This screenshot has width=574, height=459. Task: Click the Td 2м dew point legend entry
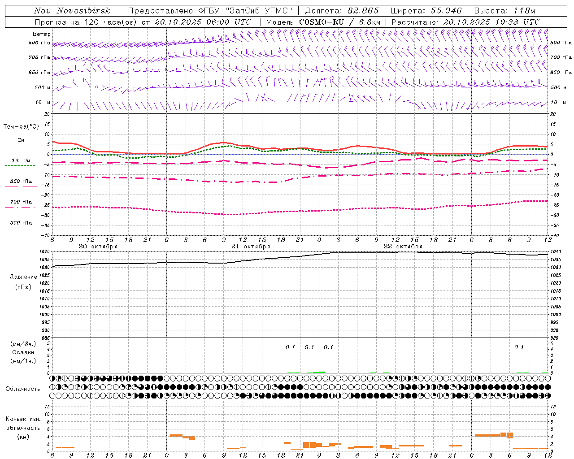click(21, 160)
